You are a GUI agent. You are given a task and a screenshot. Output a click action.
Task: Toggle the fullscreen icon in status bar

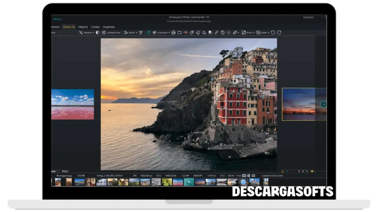(303, 171)
